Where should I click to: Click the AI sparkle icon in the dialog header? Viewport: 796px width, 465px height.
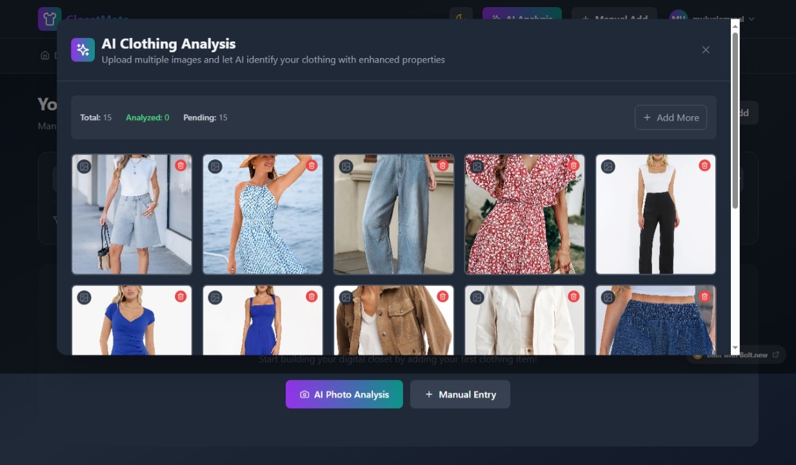click(x=83, y=50)
